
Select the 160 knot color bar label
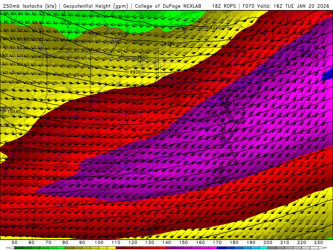pos(200,242)
